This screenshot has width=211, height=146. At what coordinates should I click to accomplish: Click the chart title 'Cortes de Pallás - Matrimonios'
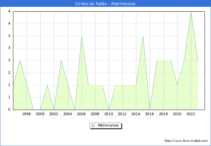(x=106, y=4)
